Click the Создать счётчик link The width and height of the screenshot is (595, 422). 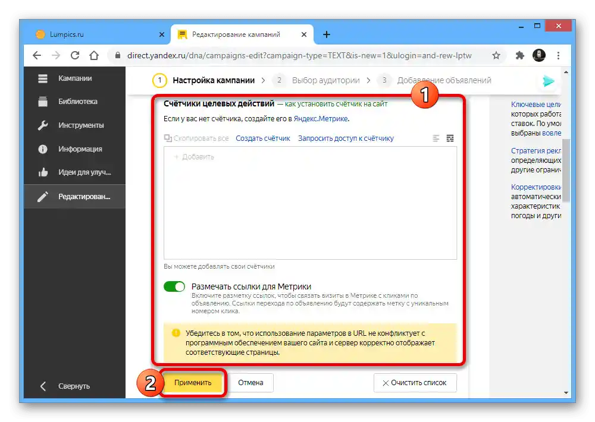[x=262, y=138]
